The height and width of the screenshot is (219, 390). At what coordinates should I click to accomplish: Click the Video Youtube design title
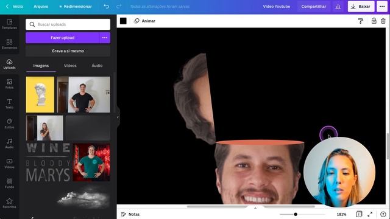click(276, 7)
